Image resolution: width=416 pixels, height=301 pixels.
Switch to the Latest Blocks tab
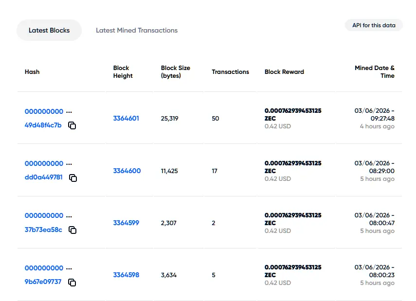[x=49, y=30]
